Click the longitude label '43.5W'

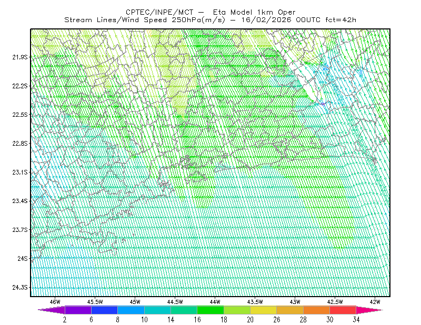255,302
